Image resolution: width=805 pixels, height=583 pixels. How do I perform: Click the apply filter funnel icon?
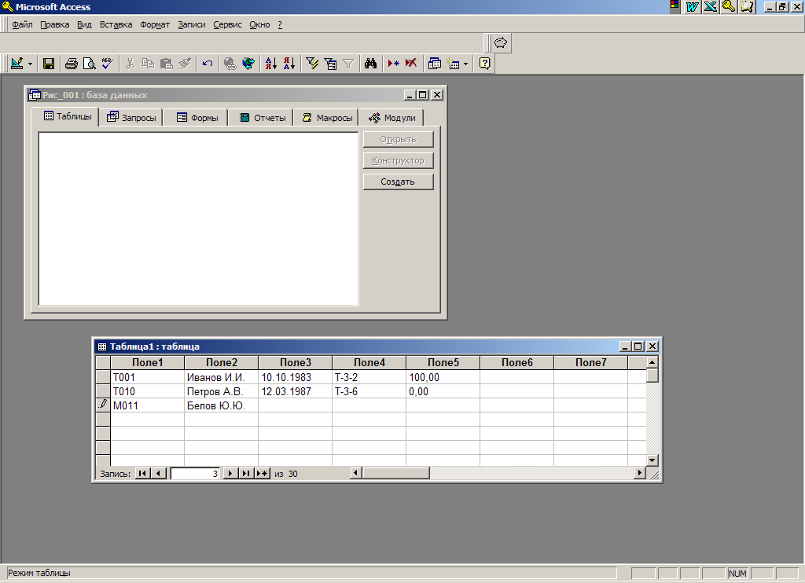click(348, 64)
